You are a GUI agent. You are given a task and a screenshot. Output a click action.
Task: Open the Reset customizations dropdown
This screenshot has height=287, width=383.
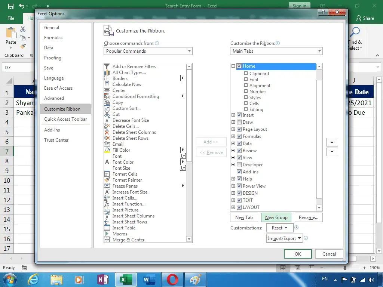280,228
